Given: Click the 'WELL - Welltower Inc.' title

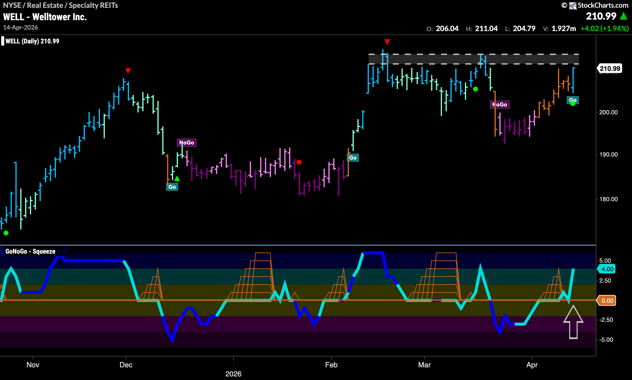Looking at the screenshot, I should [x=45, y=17].
